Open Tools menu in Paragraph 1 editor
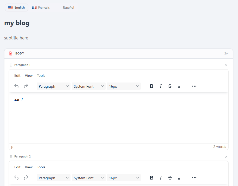 [41, 75]
